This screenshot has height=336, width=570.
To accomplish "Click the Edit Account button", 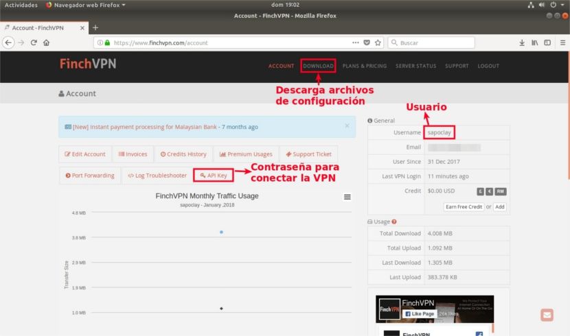I will point(85,154).
